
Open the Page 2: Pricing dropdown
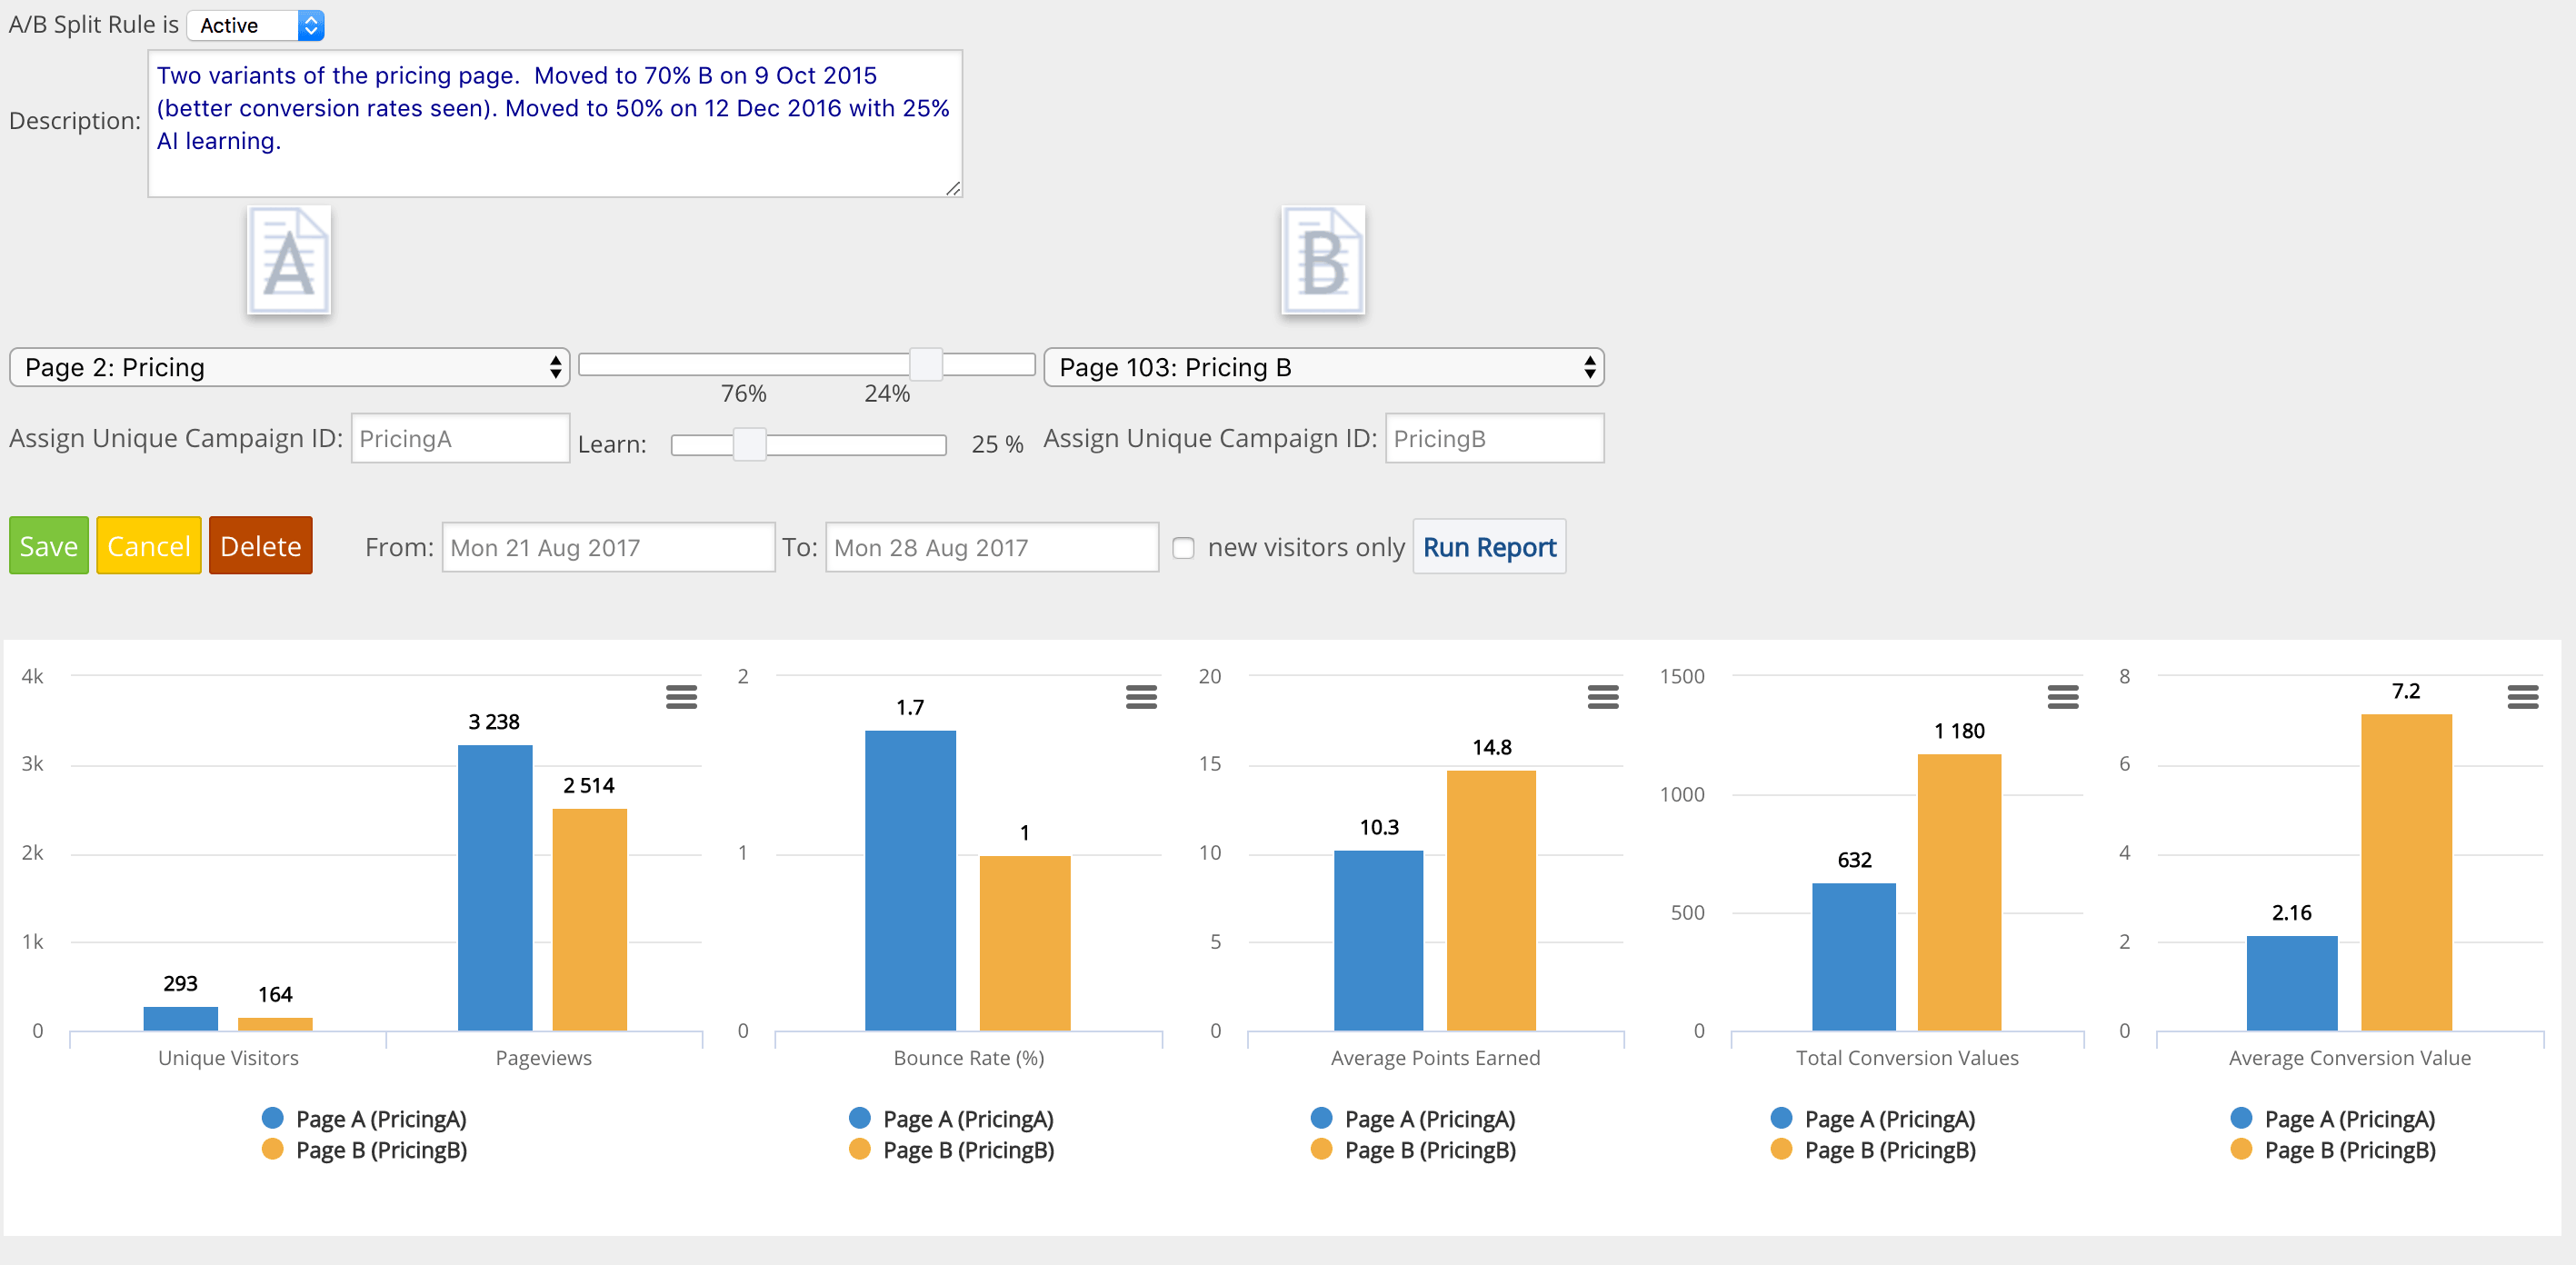pos(289,367)
